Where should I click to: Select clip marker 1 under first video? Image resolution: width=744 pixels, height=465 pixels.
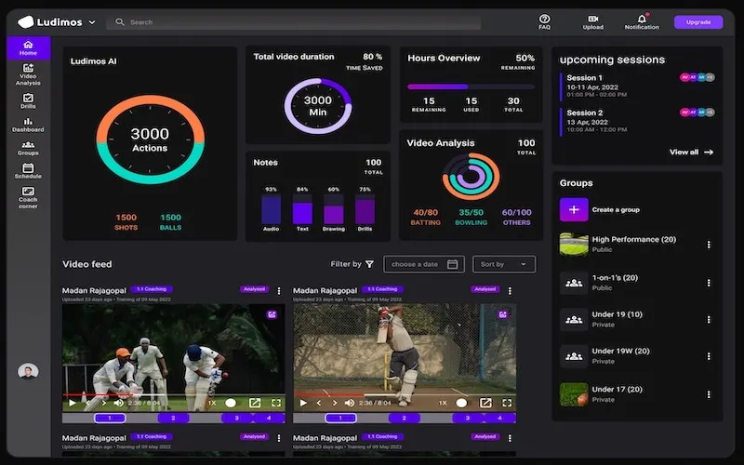[110, 418]
